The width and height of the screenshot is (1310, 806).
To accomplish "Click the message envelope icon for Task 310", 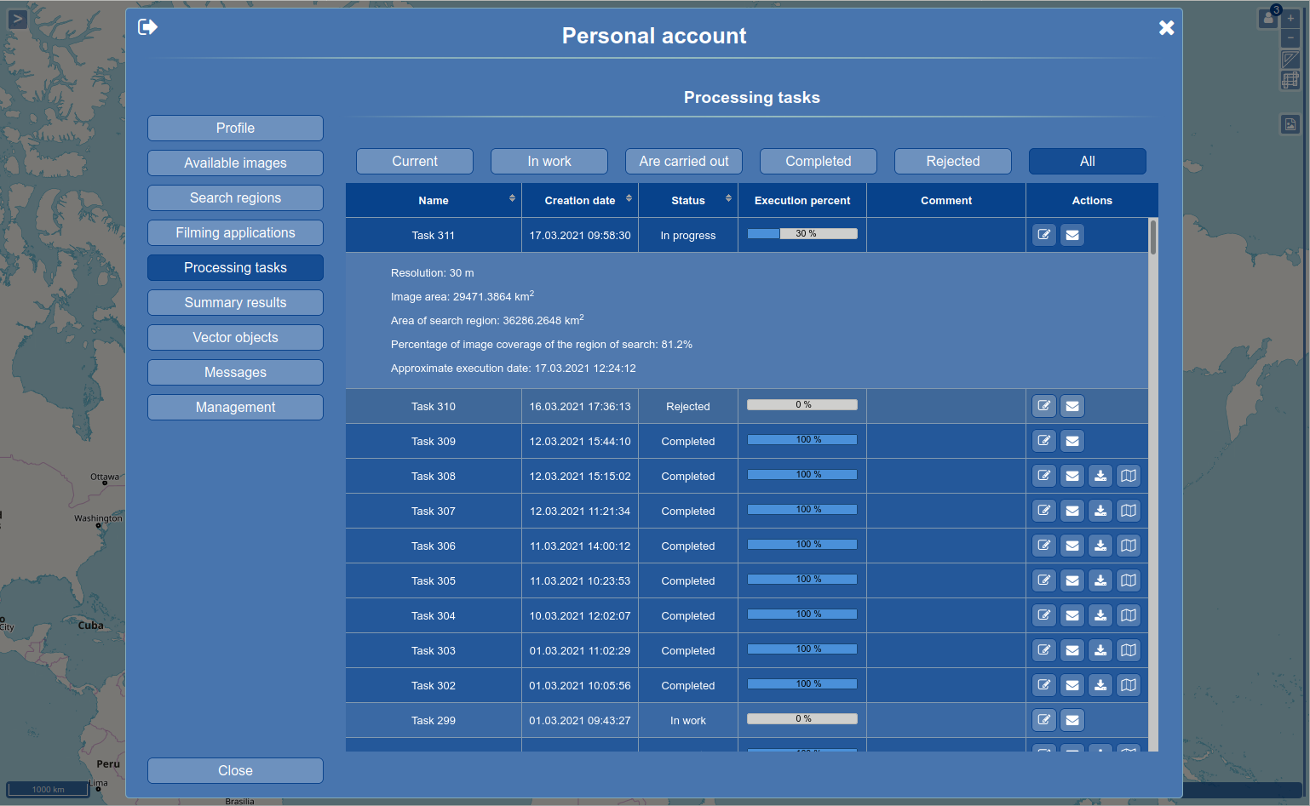I will pyautogui.click(x=1072, y=406).
